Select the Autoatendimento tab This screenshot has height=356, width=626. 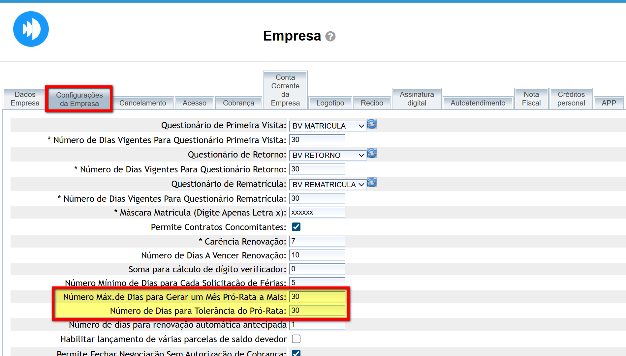478,103
